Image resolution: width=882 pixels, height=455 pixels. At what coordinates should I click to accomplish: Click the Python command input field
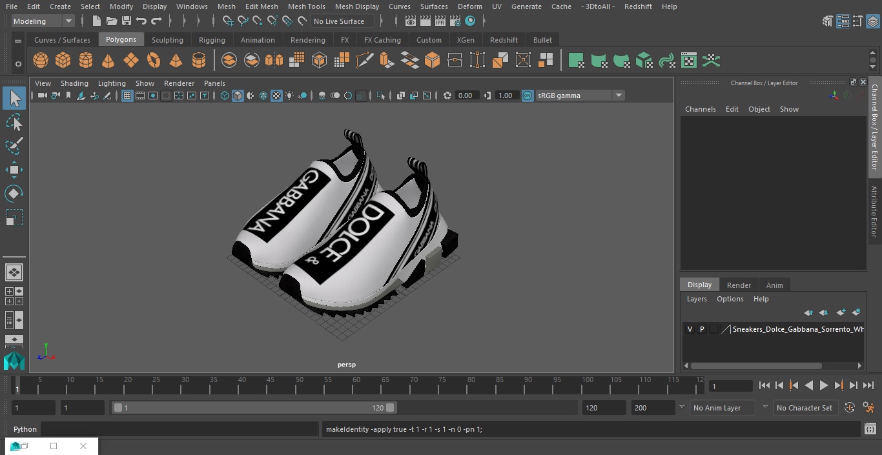coord(179,429)
